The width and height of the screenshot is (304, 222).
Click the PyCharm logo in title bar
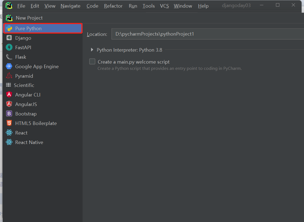point(9,6)
